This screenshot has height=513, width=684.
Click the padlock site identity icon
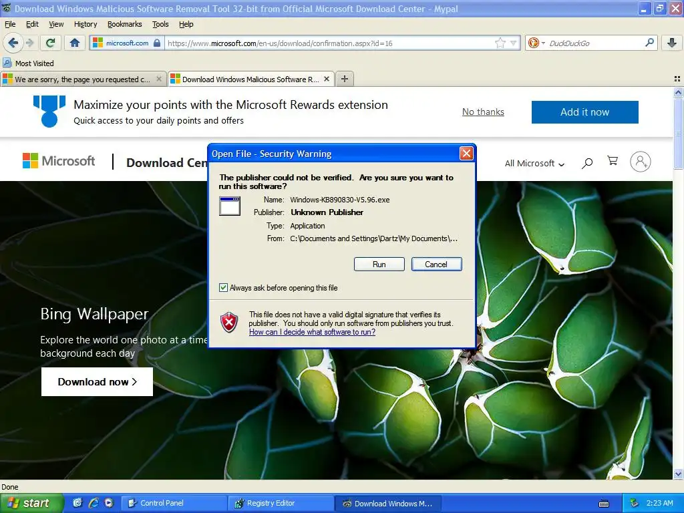[x=157, y=43]
